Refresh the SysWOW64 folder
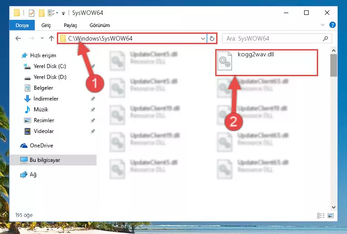 click(212, 38)
